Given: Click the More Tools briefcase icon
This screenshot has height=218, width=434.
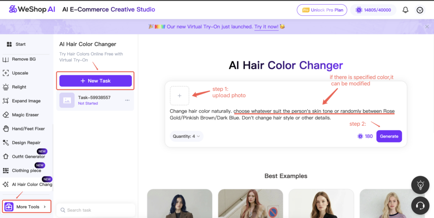Looking at the screenshot, I should click(9, 207).
